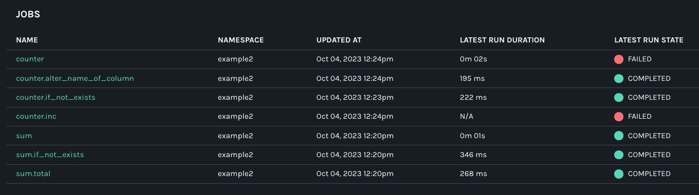Click the NAMESPACE column header
The image size is (699, 195).
[x=241, y=40]
